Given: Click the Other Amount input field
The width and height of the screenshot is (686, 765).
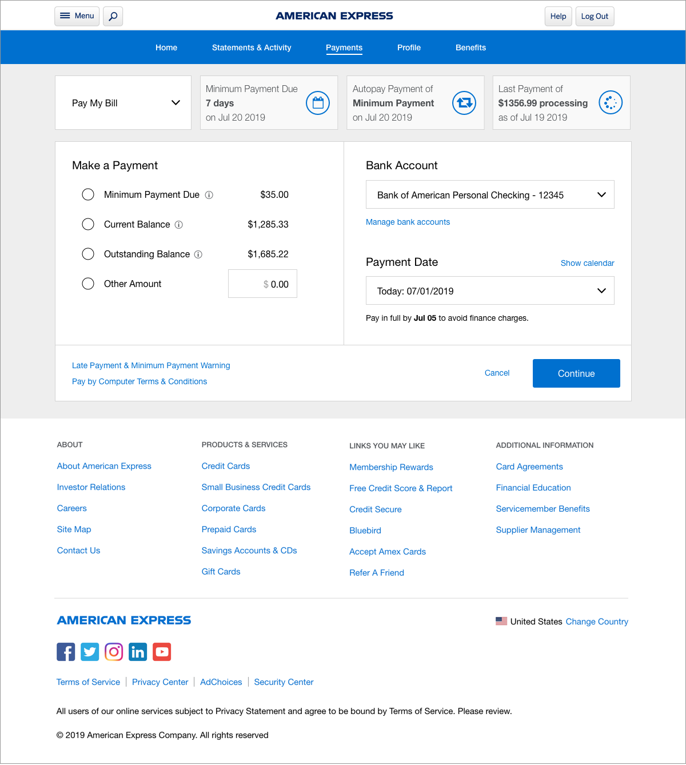Looking at the screenshot, I should point(262,284).
